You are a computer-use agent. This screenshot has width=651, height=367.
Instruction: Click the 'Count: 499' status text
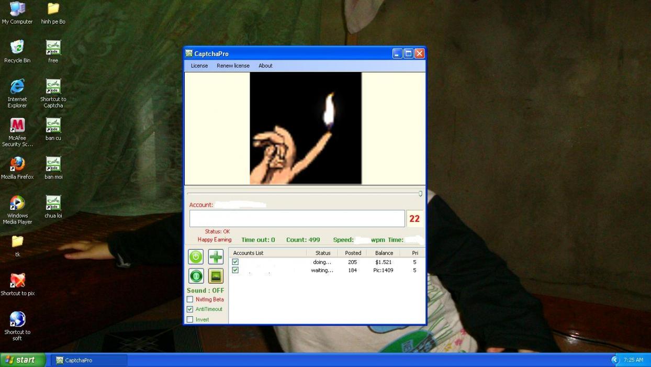click(303, 240)
